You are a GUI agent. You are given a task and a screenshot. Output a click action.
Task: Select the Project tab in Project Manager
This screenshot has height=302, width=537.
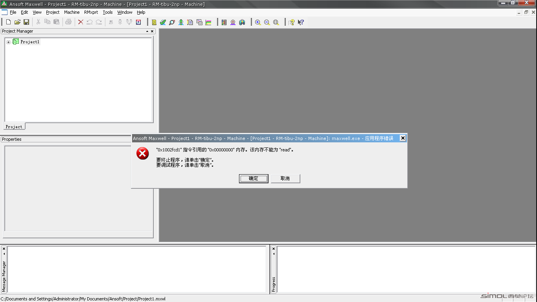[x=14, y=127]
